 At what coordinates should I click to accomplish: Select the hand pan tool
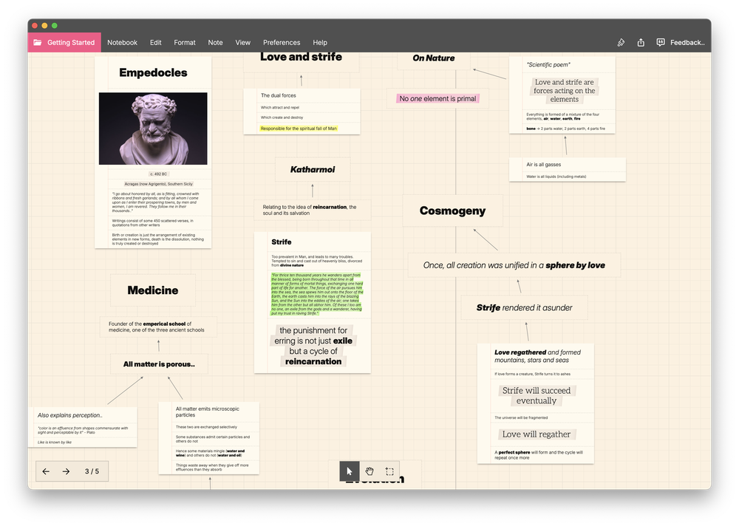(369, 471)
